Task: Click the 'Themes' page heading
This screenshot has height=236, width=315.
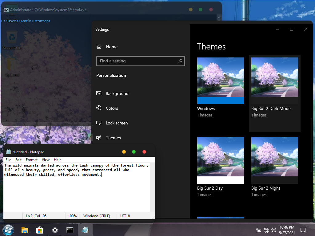Action: pyautogui.click(x=211, y=47)
